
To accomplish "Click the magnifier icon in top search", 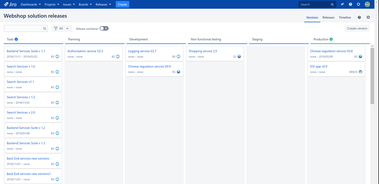I will pos(332,5).
